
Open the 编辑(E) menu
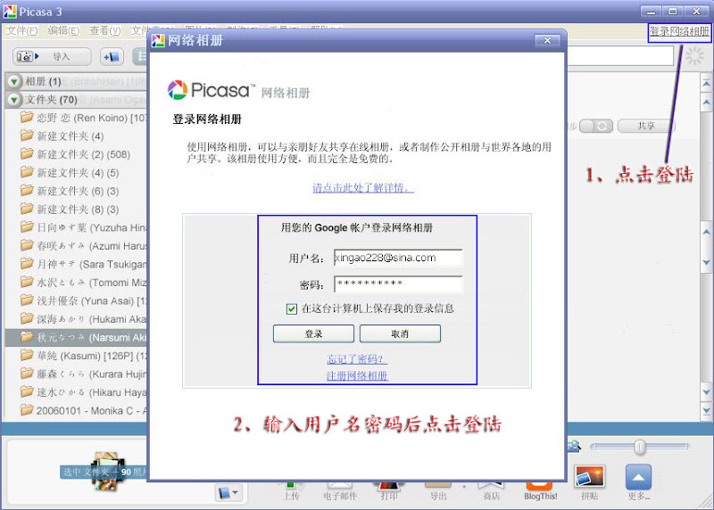pos(63,30)
